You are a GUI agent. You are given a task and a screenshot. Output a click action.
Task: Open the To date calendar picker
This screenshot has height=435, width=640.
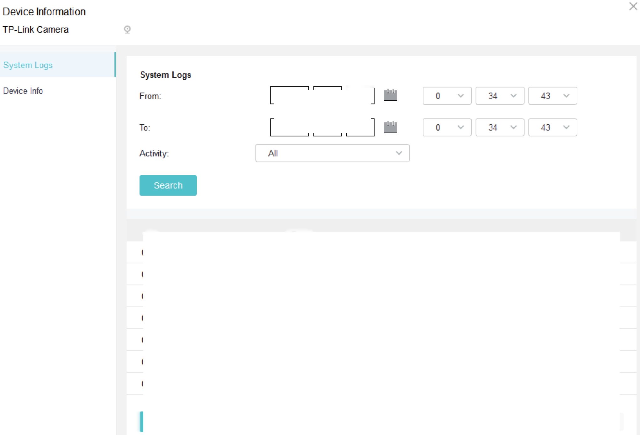391,127
